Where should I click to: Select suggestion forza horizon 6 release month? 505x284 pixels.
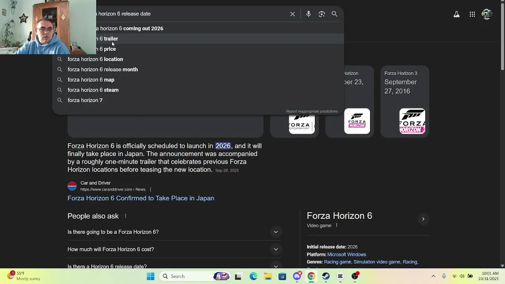coord(198,69)
